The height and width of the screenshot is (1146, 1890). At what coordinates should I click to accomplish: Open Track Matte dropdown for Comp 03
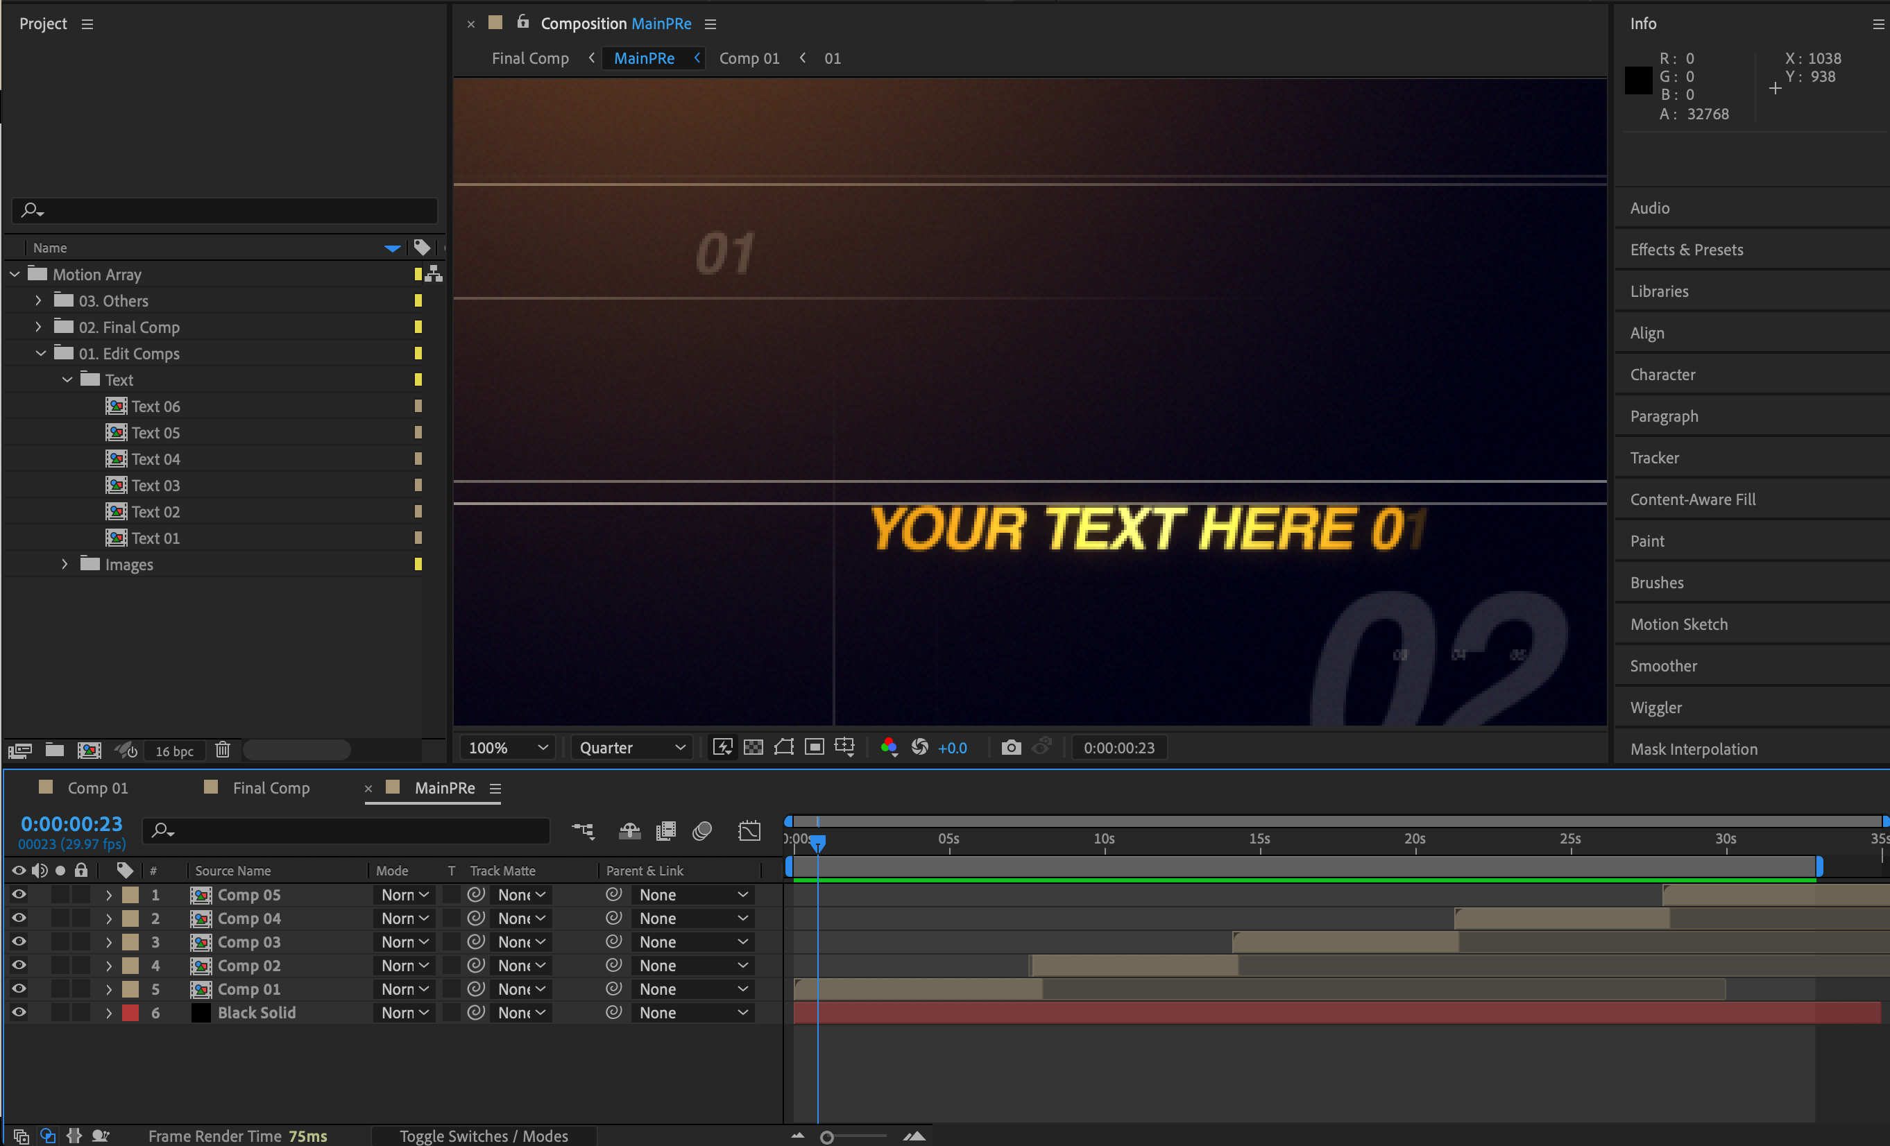[521, 942]
